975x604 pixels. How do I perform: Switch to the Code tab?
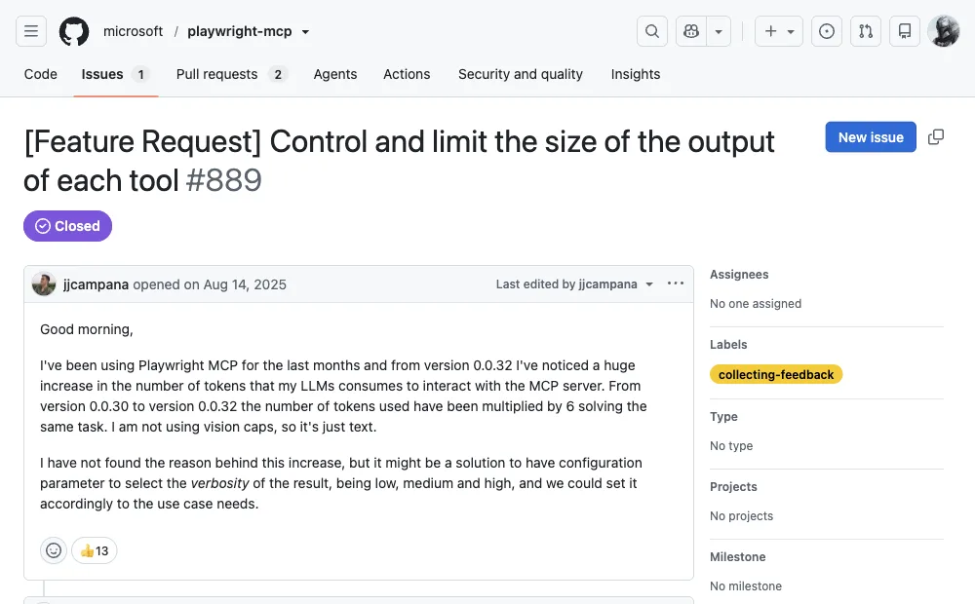pos(40,74)
